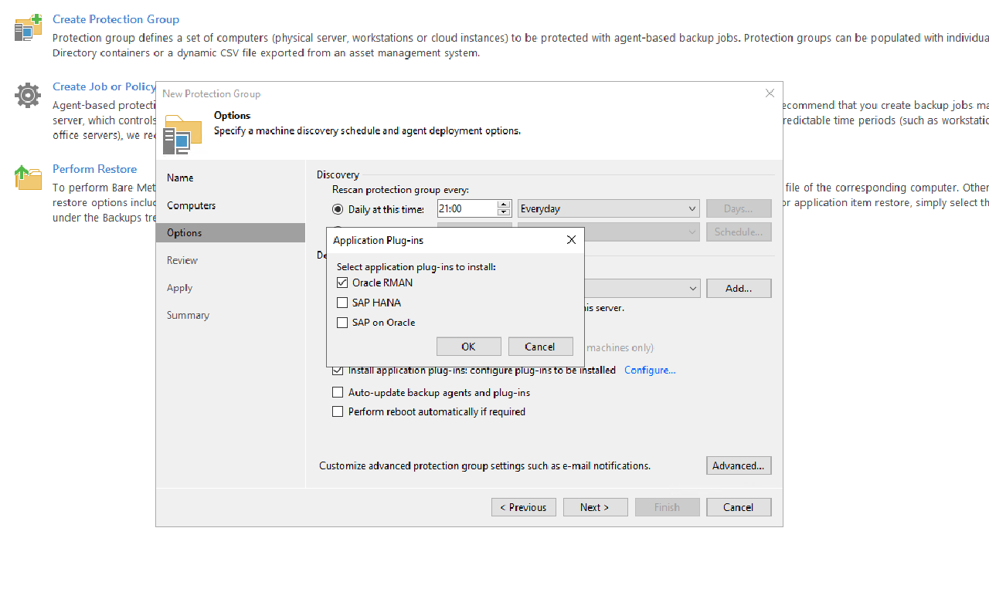Click the Create Job or Policy gear icon
Screen dimensions: 989x599
(x=28, y=95)
